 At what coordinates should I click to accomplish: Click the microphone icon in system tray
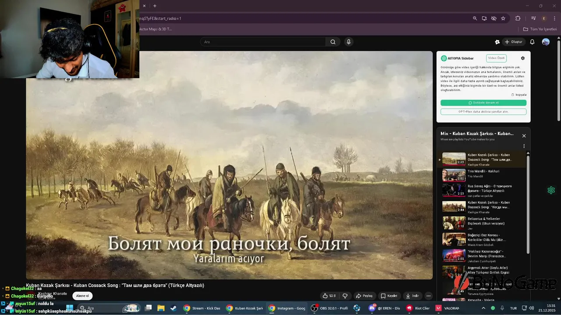(502, 308)
